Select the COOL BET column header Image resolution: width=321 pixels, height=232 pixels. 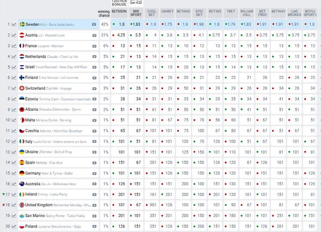pos(151,13)
